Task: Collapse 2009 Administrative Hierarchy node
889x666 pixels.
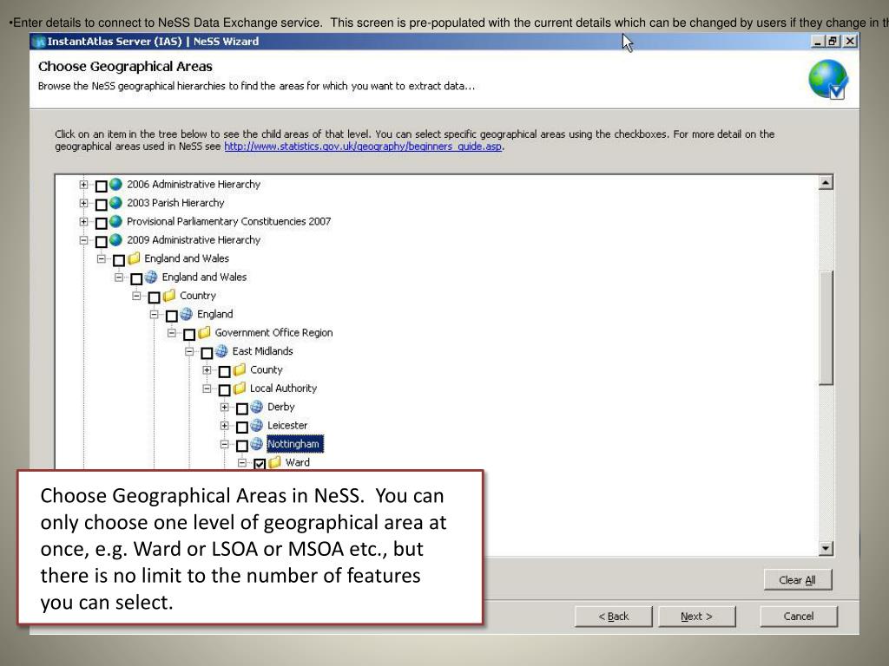Action: tap(84, 240)
